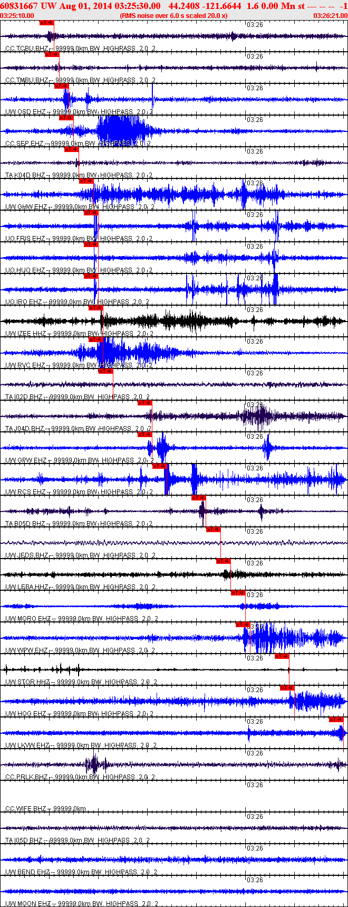Click the UW.WPW.EHZ station label
This screenshot has width=348, height=907.
[x=26, y=650]
